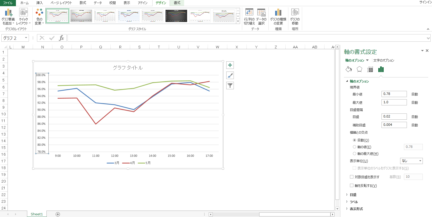The height and width of the screenshot is (217, 432).
Task: Click the chart filters funnel button
Action: tap(230, 86)
